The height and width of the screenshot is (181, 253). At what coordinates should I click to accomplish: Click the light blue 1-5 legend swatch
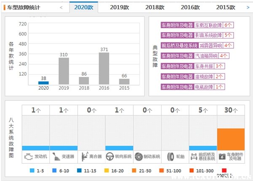coord(32,170)
